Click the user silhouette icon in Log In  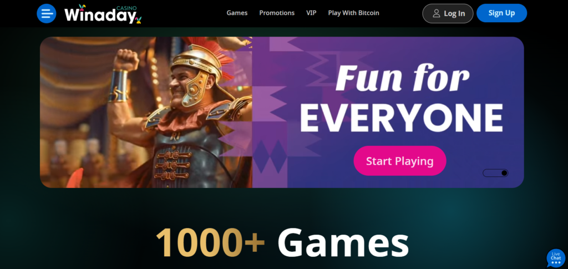click(x=437, y=13)
